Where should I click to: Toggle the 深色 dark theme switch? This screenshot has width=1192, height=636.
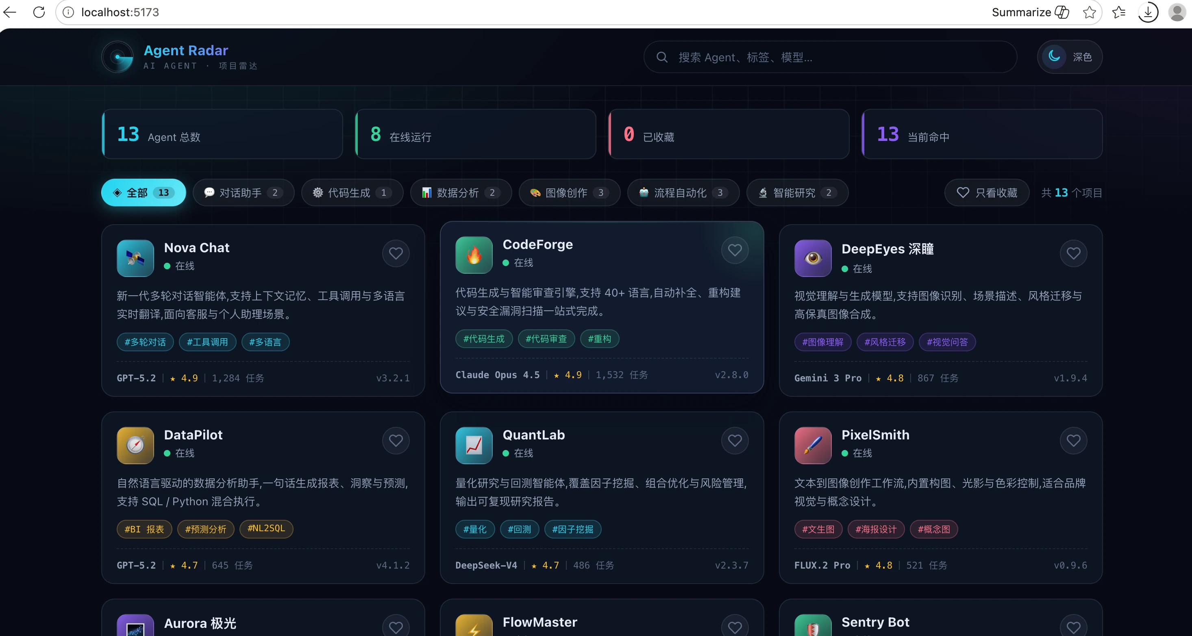click(1069, 57)
